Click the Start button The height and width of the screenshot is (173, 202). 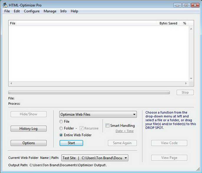point(71,143)
